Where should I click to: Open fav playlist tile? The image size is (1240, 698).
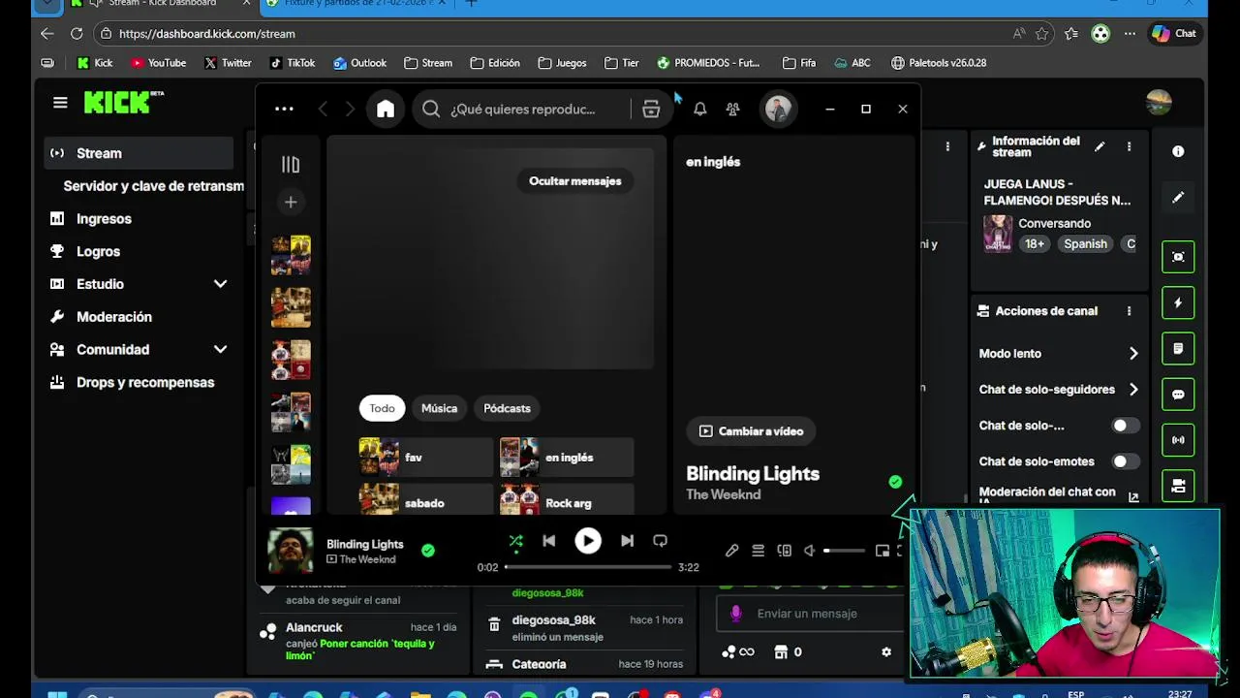click(x=426, y=458)
